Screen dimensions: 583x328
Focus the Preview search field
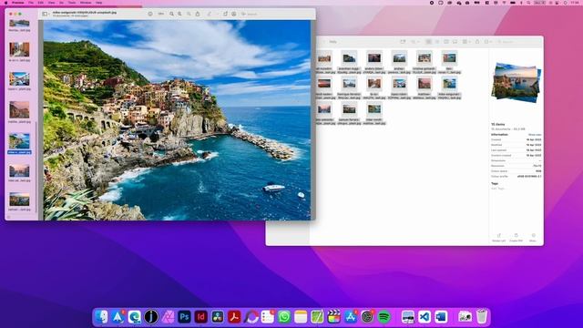point(276,14)
